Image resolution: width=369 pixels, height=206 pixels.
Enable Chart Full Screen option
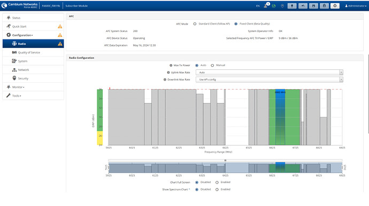click(x=217, y=183)
